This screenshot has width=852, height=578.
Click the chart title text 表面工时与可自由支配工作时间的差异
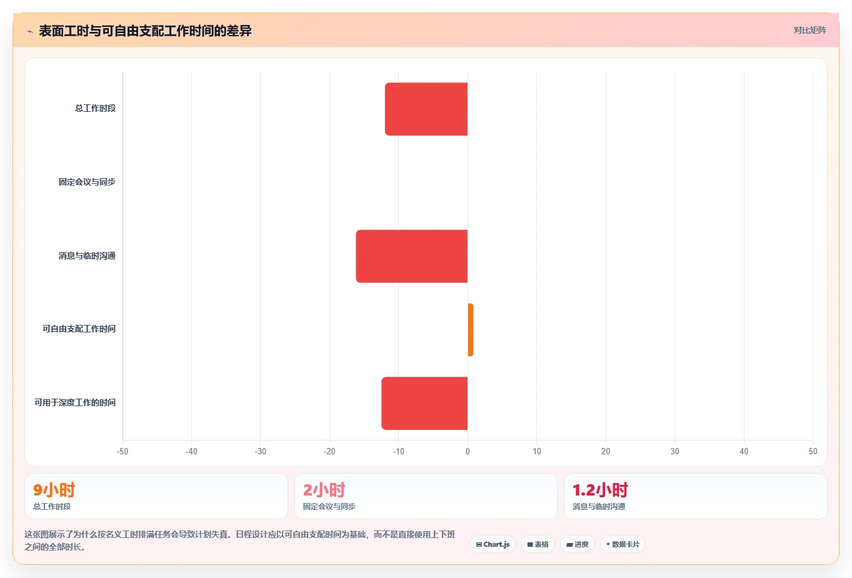[145, 31]
